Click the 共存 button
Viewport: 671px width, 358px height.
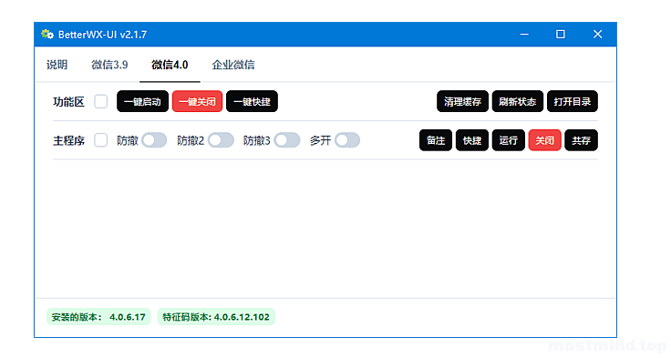581,140
